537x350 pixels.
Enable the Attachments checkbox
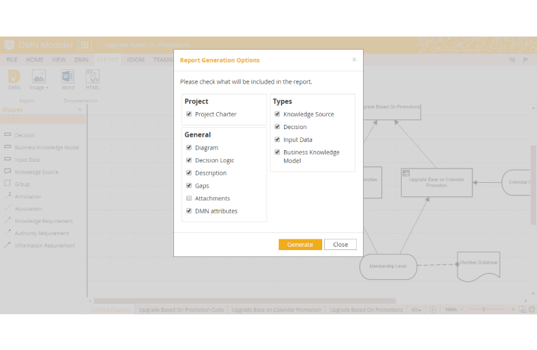189,198
